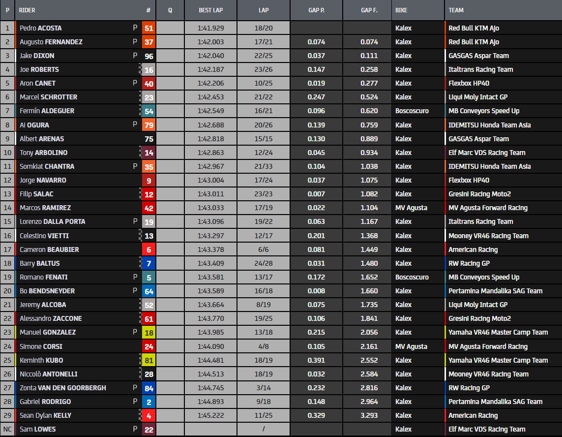
Task: Click the Red Bull KTM Ajo team in row 1
Action: (x=473, y=28)
